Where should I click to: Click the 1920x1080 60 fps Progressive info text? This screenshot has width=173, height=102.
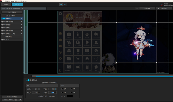12,8
